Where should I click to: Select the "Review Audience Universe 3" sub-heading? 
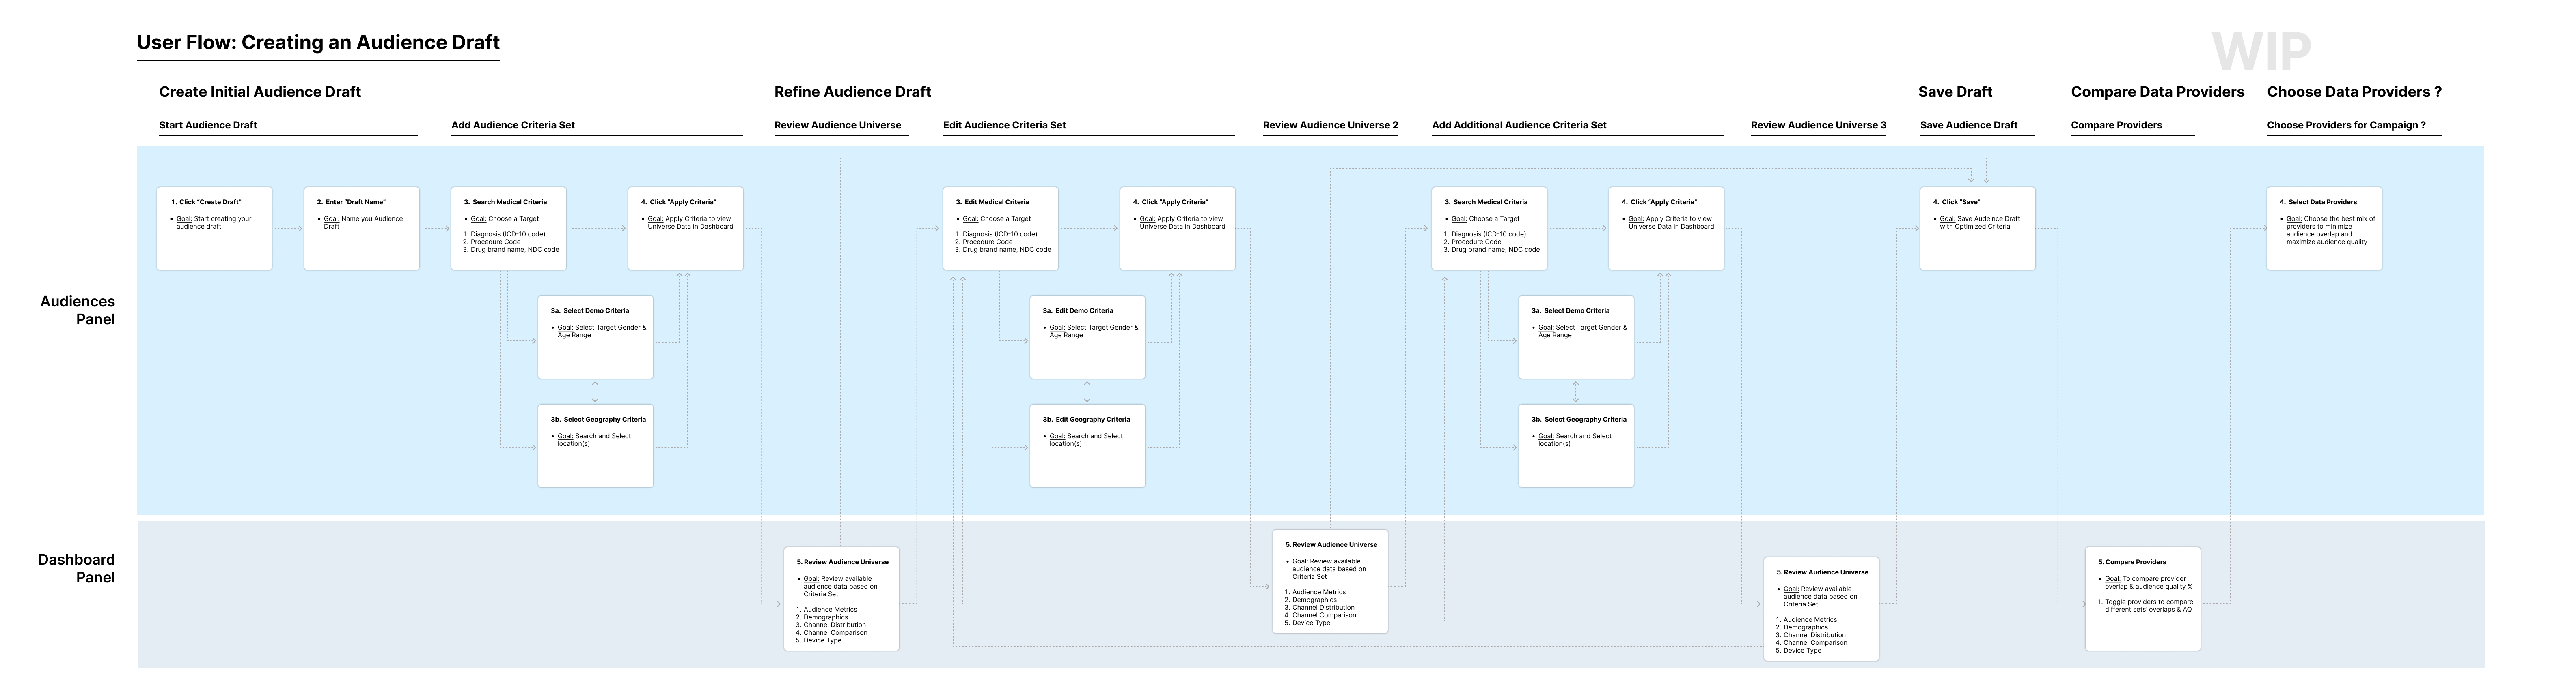(1818, 125)
